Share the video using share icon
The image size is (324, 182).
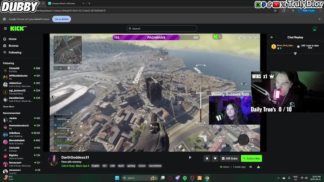tap(250, 167)
